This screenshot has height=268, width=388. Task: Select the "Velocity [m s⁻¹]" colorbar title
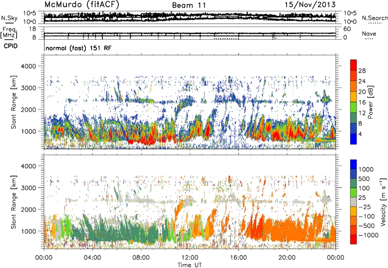click(384, 202)
